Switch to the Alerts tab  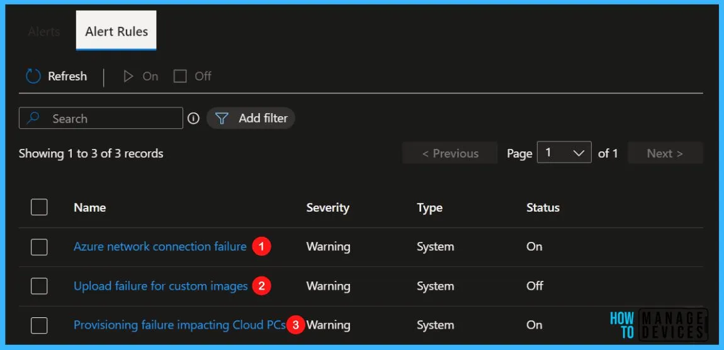(x=44, y=32)
